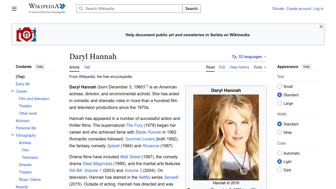Hide the Contents sidebar
The image size is (336, 189).
[40, 67]
